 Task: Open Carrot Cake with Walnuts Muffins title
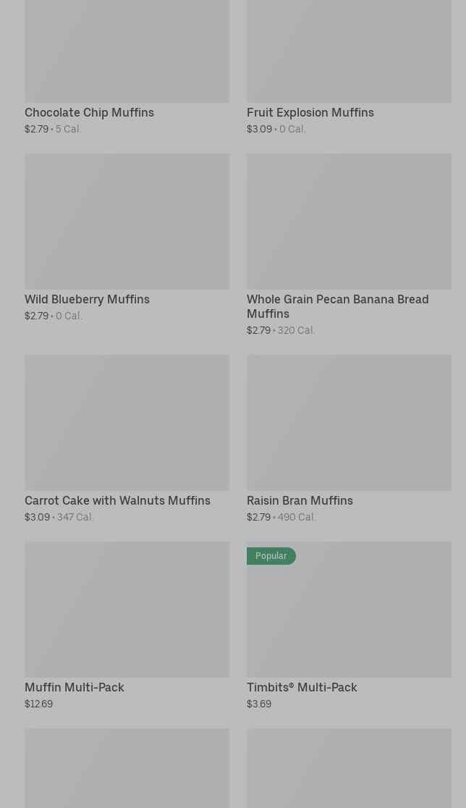coord(117,501)
